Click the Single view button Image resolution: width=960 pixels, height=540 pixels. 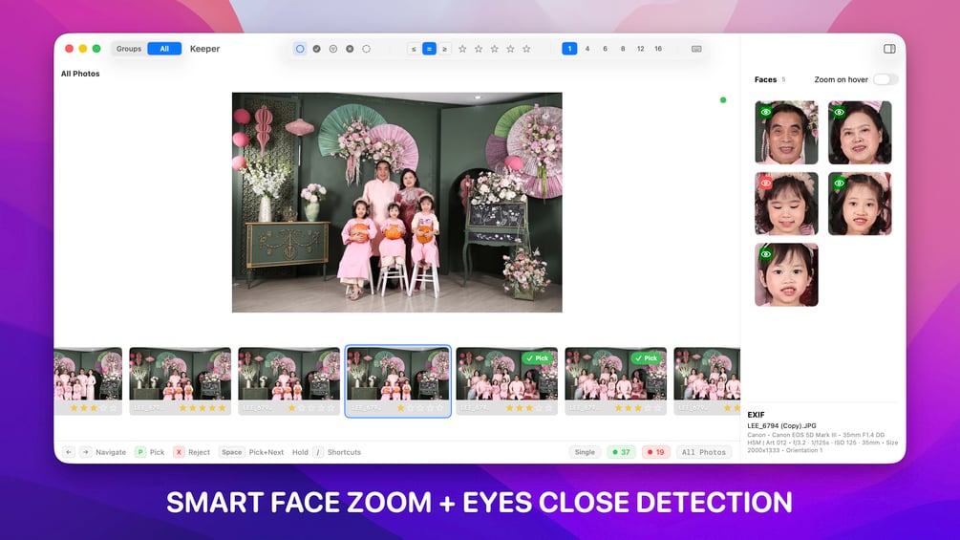(585, 452)
